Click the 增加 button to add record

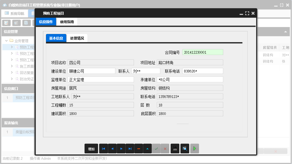pyautogui.click(x=91, y=149)
